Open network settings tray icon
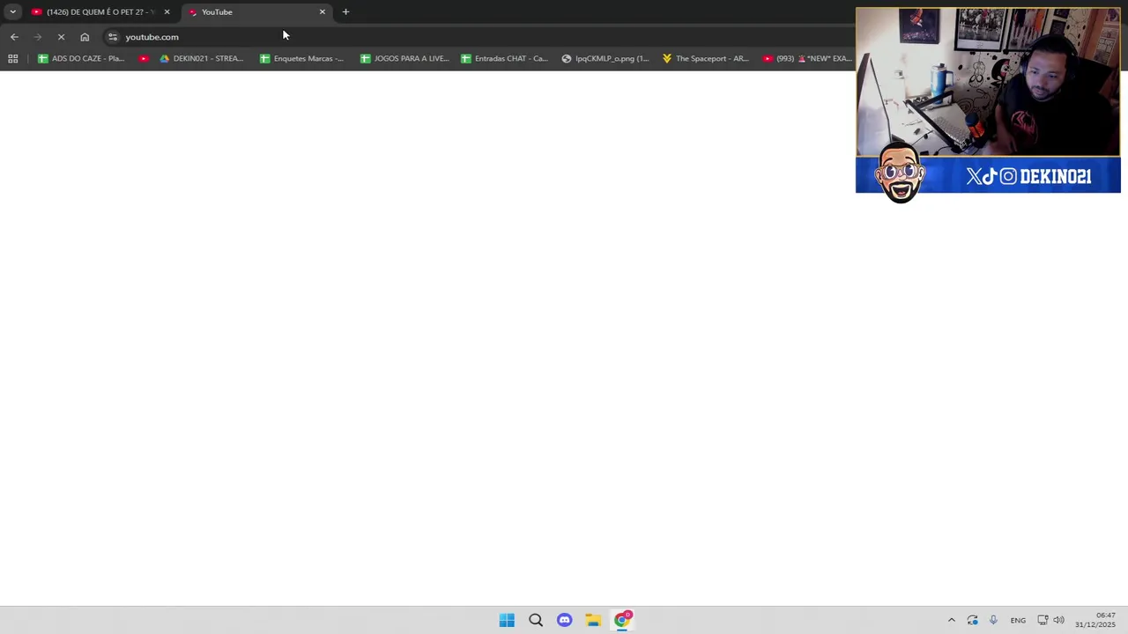The height and width of the screenshot is (634, 1128). click(x=1043, y=620)
